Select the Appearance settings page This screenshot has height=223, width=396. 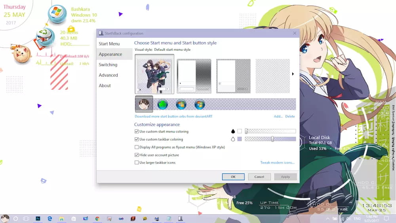coord(114,54)
